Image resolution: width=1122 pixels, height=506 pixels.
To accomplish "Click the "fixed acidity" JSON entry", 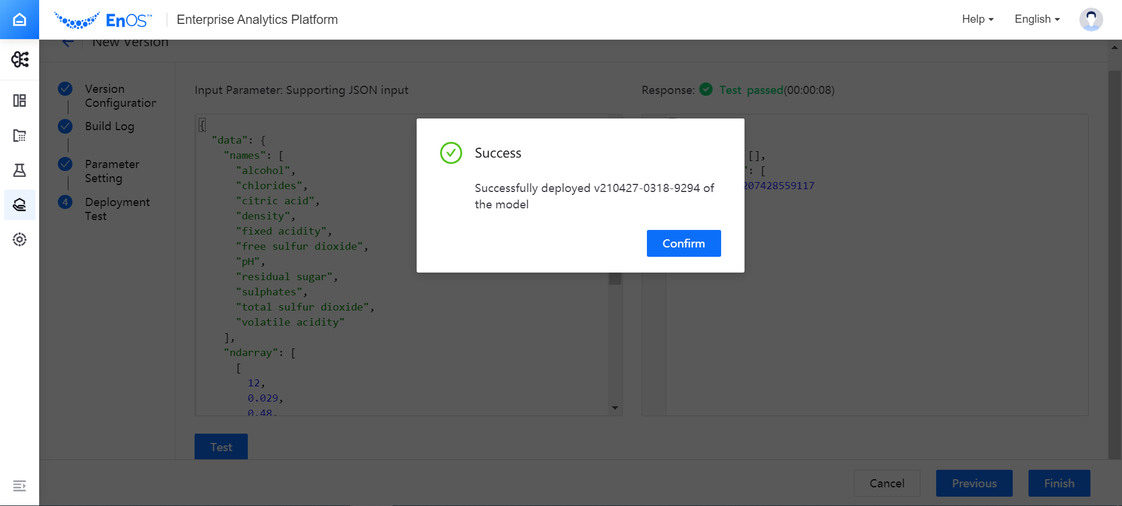I will pyautogui.click(x=283, y=231).
